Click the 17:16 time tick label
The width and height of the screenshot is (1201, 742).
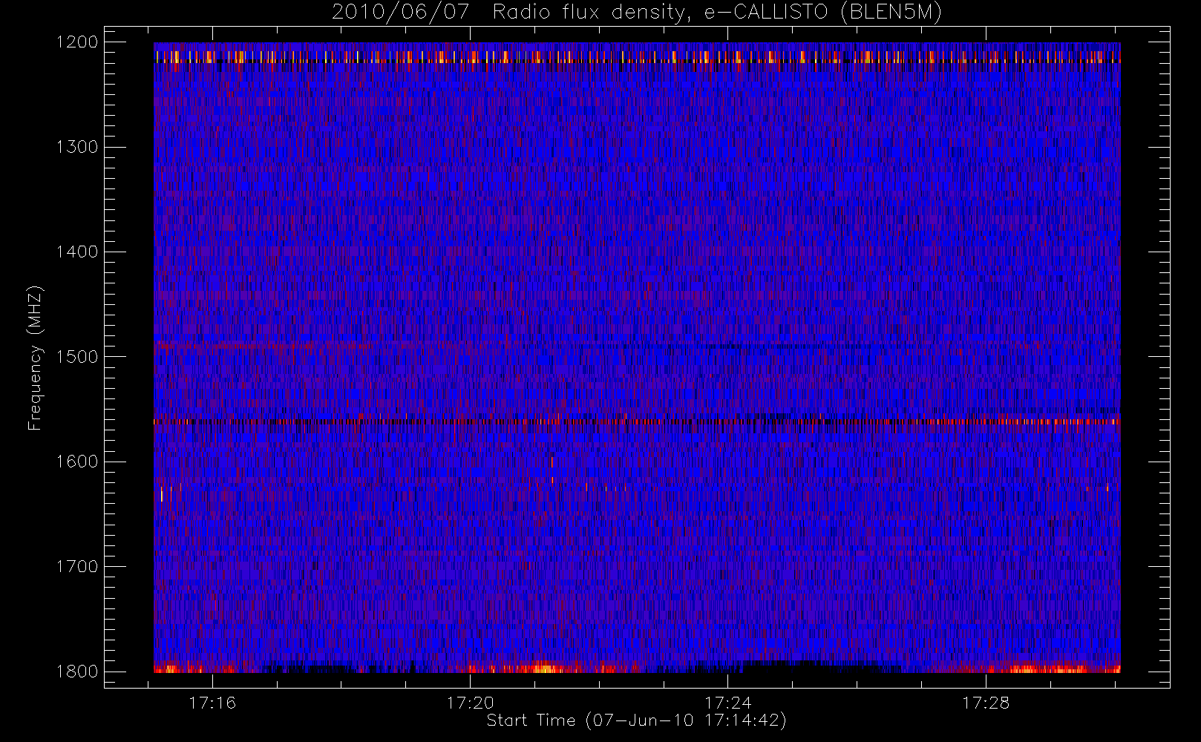click(x=212, y=703)
